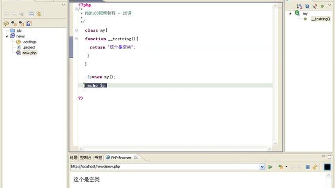
Task: Click the second black-arrow file icon above the project tree
Action: [x=21, y=23]
